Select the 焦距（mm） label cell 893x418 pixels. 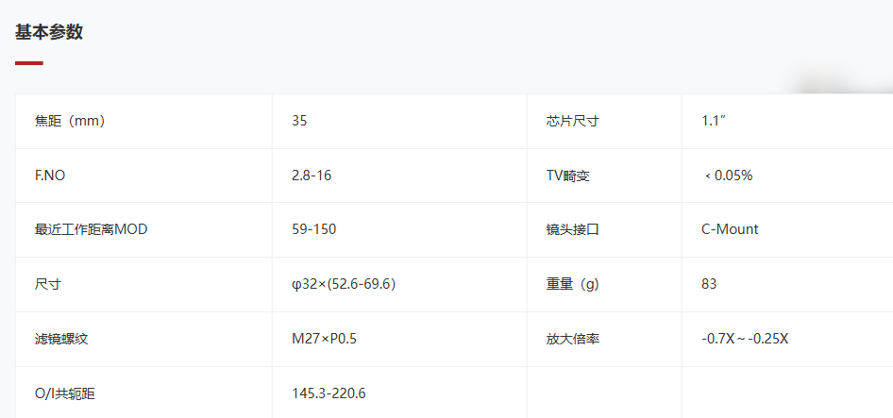pyautogui.click(x=143, y=122)
